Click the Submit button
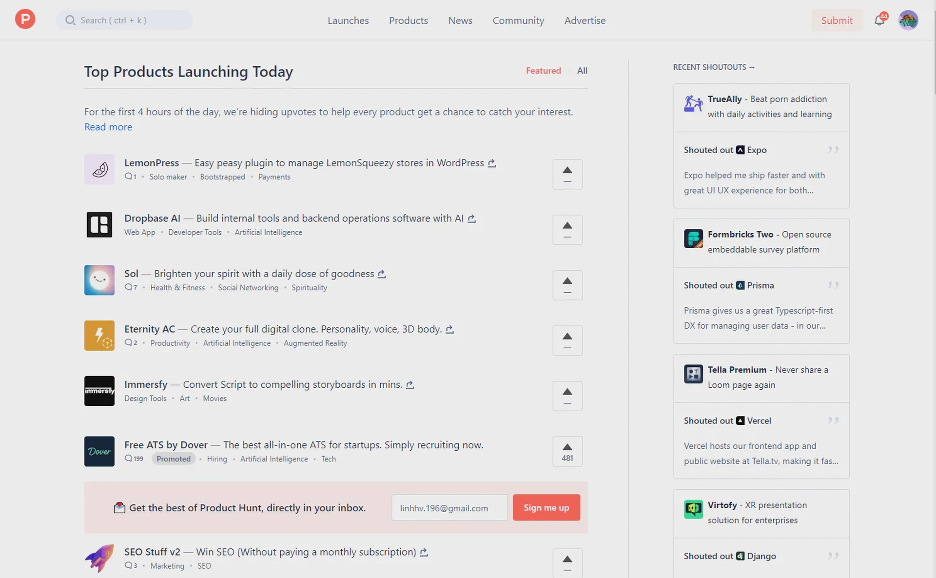Screen dimensions: 936x578 tap(837, 20)
